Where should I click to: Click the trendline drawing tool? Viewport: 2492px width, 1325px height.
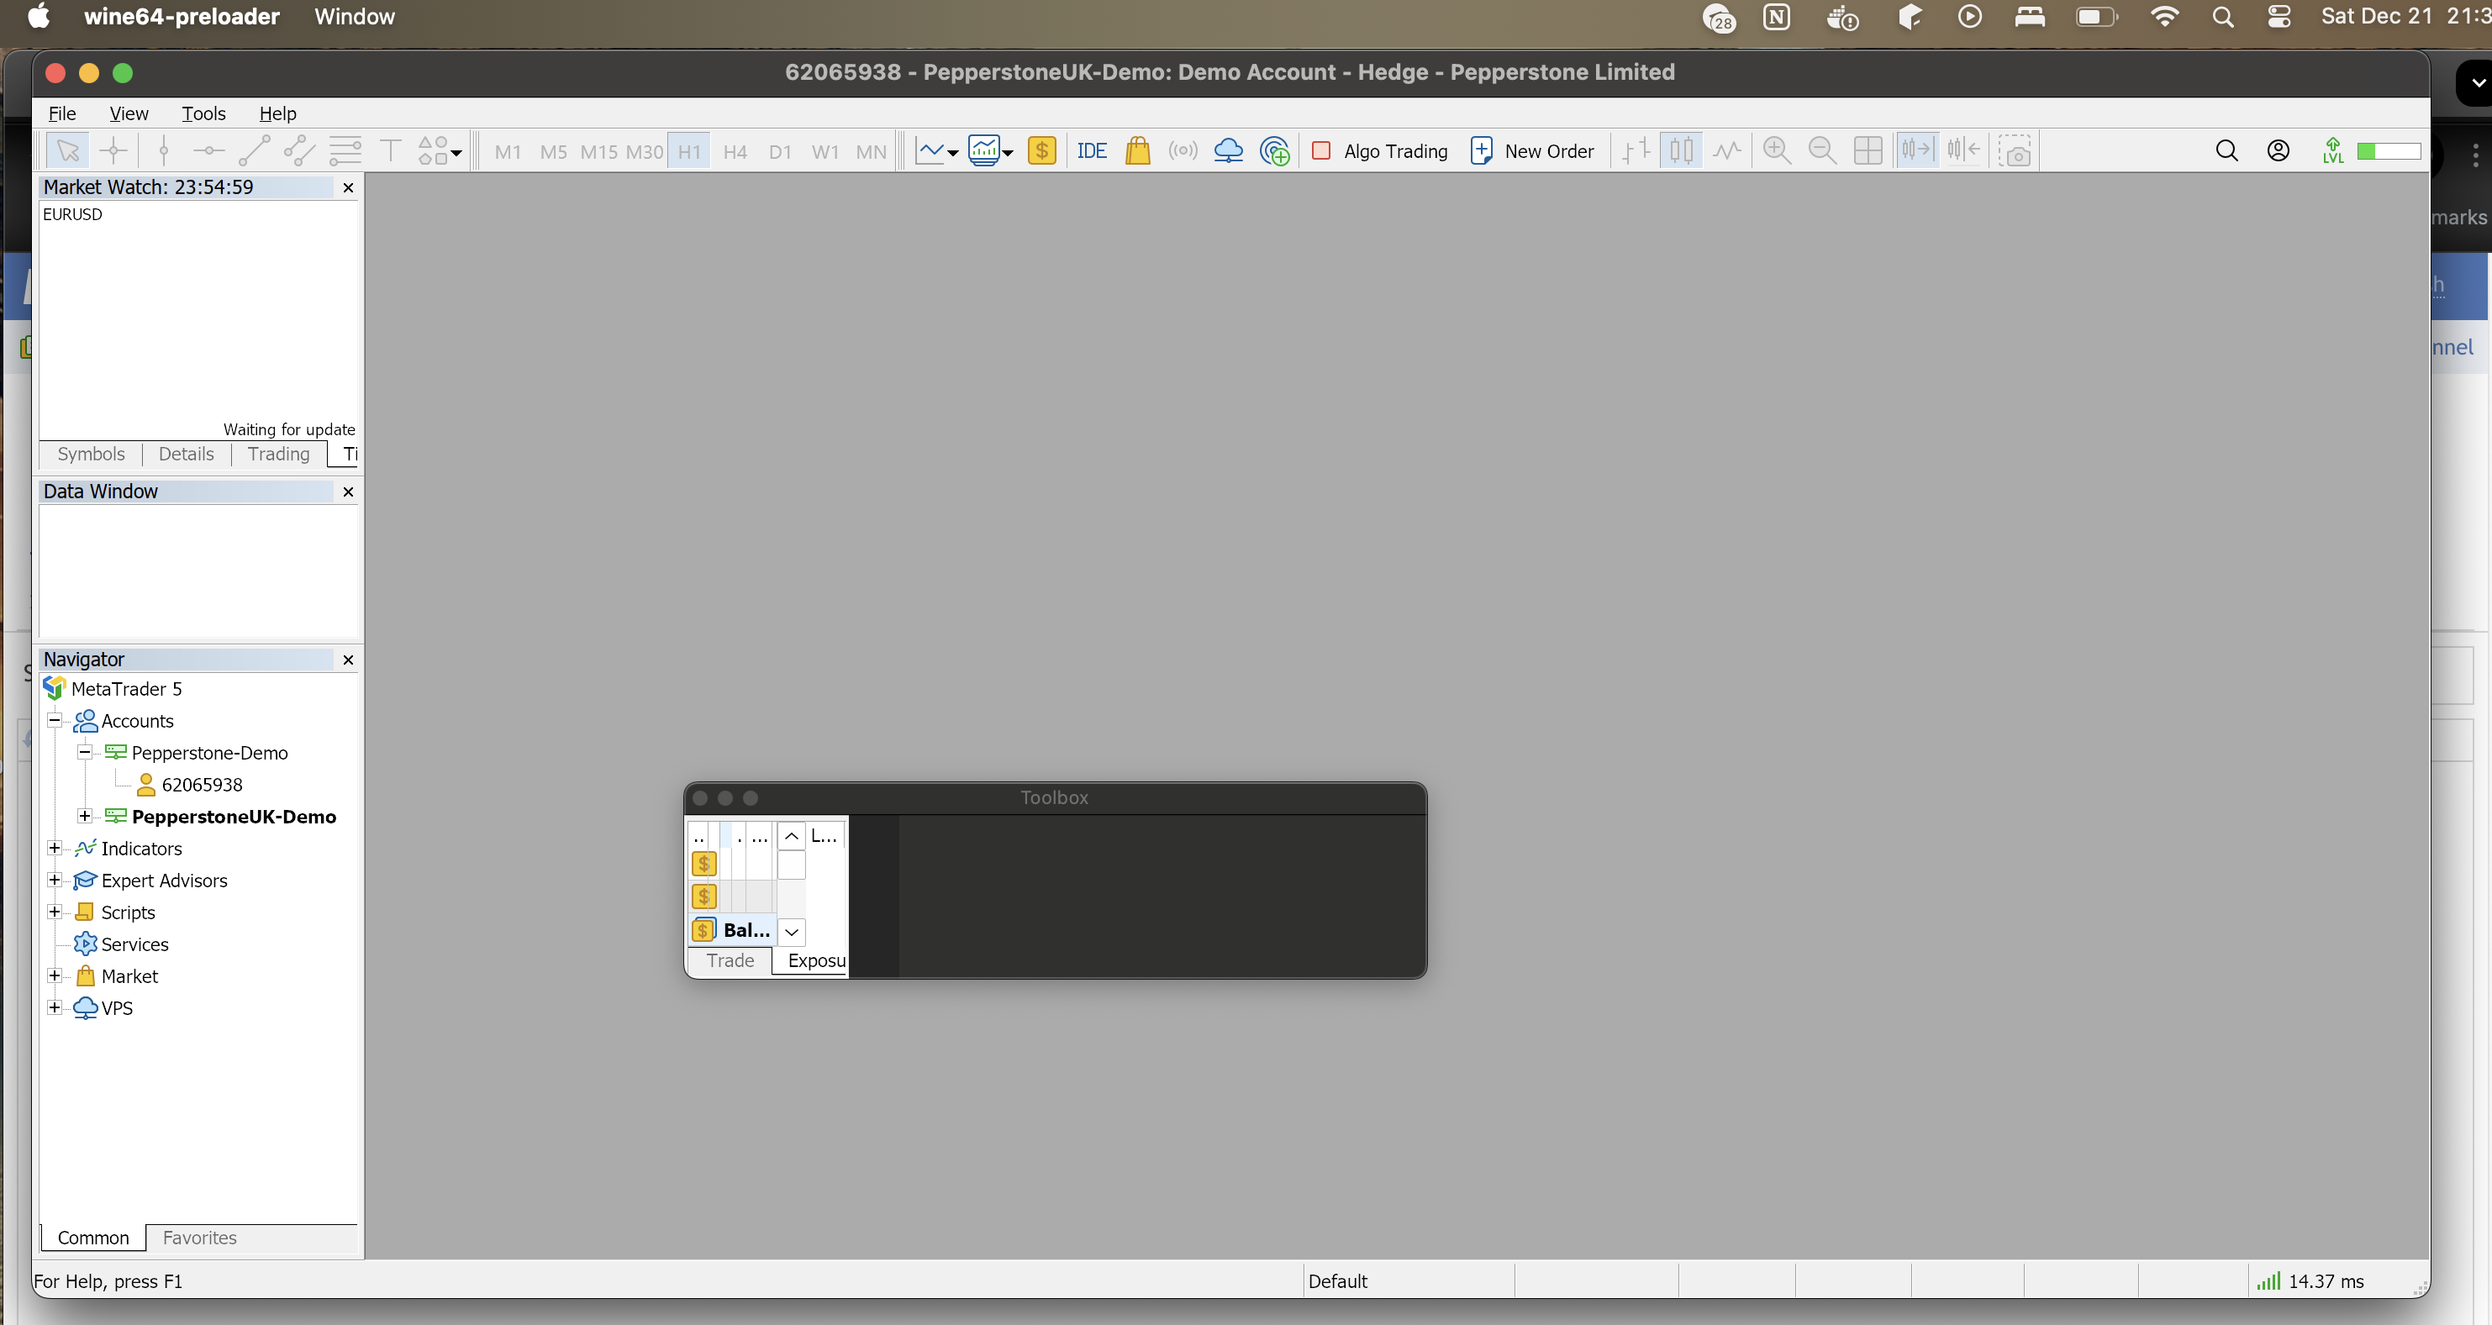pos(254,151)
